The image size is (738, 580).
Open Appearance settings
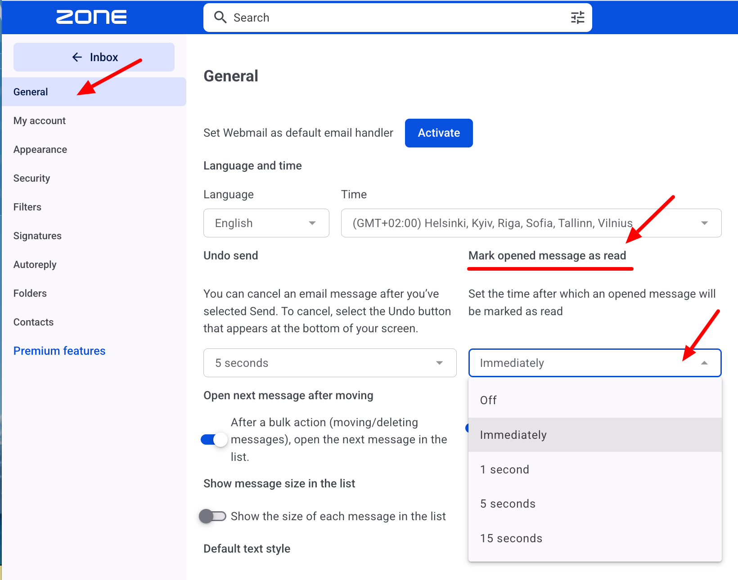(40, 149)
